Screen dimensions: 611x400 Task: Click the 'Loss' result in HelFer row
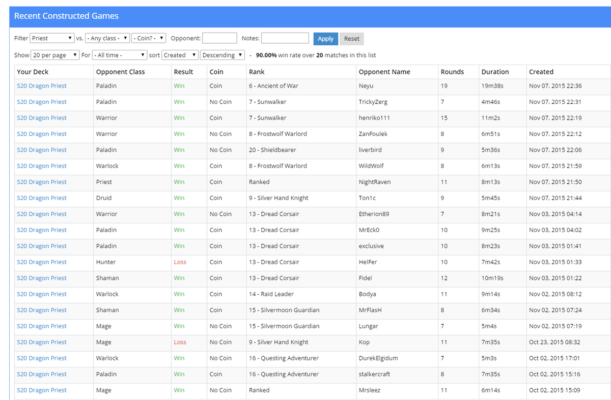coord(180,262)
